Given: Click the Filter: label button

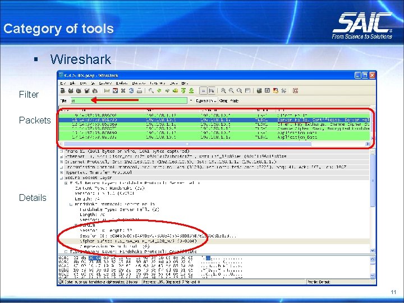Looking at the screenshot, I should 63,101.
